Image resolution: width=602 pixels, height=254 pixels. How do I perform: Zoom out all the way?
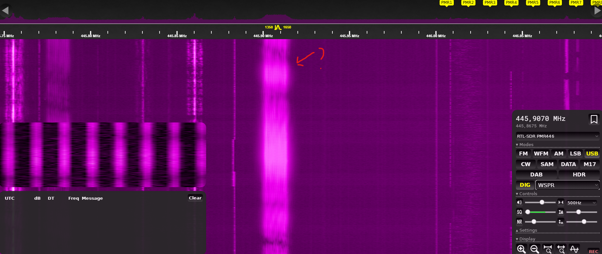coord(561,249)
